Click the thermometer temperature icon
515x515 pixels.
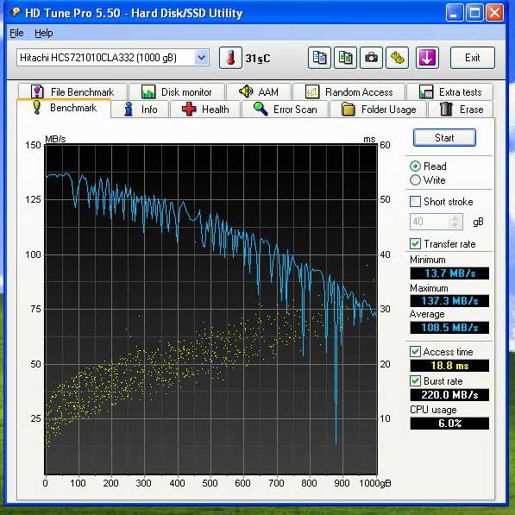click(230, 58)
